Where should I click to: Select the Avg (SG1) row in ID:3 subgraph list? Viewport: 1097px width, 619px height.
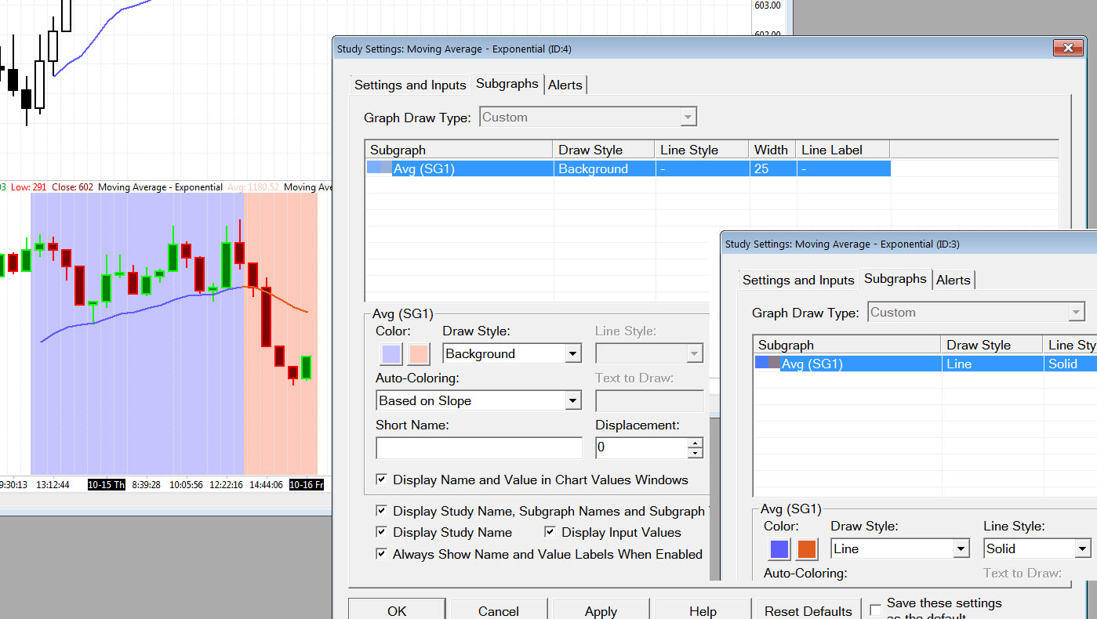click(x=925, y=364)
